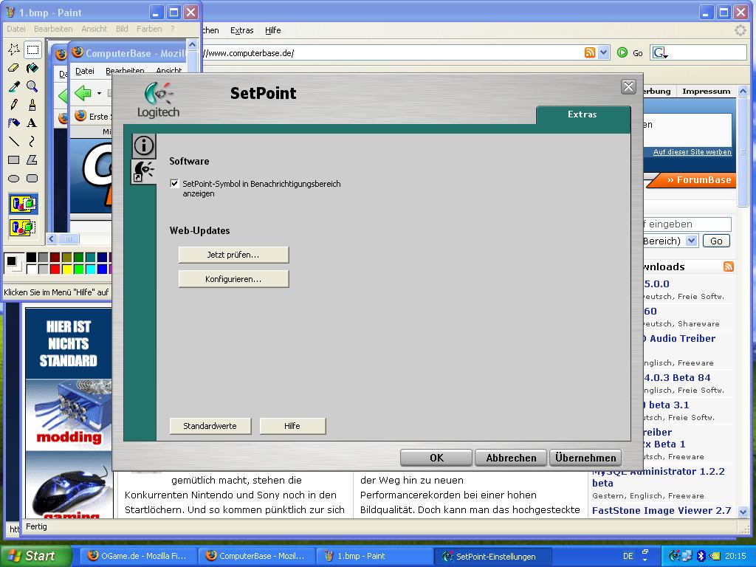This screenshot has height=567, width=756.
Task: Pick the yellow color swatch in Paint
Action: coord(66,269)
